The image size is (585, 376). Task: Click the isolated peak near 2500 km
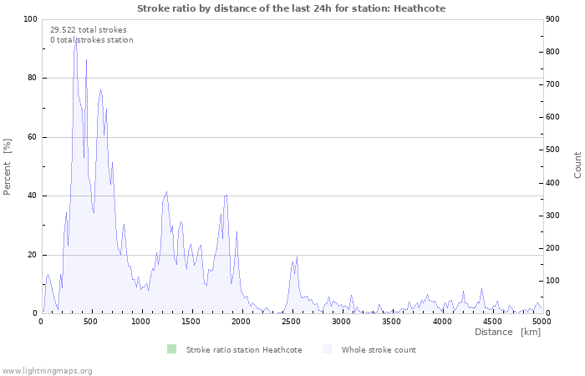coord(297,258)
